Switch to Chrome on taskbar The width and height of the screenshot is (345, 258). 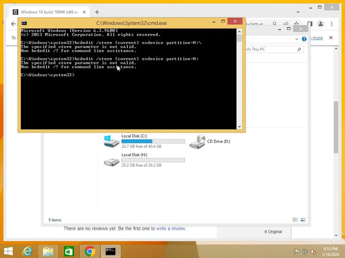tap(90, 251)
